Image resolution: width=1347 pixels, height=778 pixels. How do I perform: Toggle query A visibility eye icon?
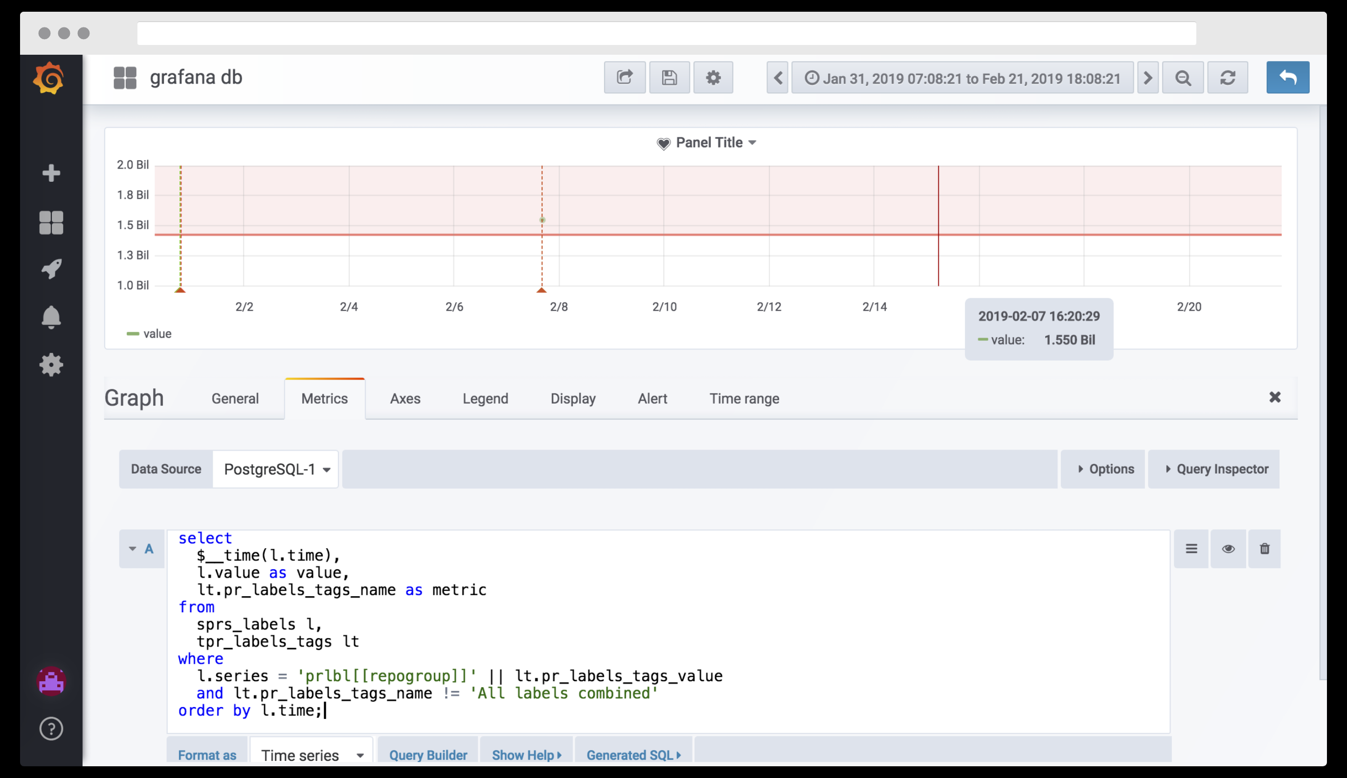point(1228,548)
